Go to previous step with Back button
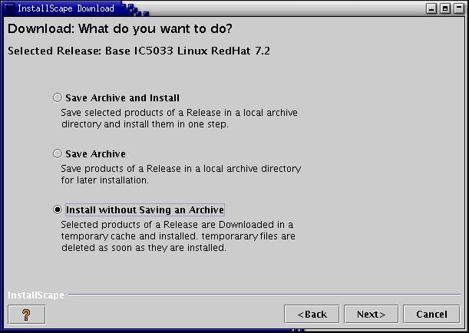Image resolution: width=469 pixels, height=333 pixels. pyautogui.click(x=312, y=314)
